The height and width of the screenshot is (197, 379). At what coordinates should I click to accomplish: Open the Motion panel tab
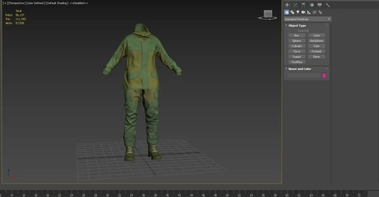click(x=311, y=5)
